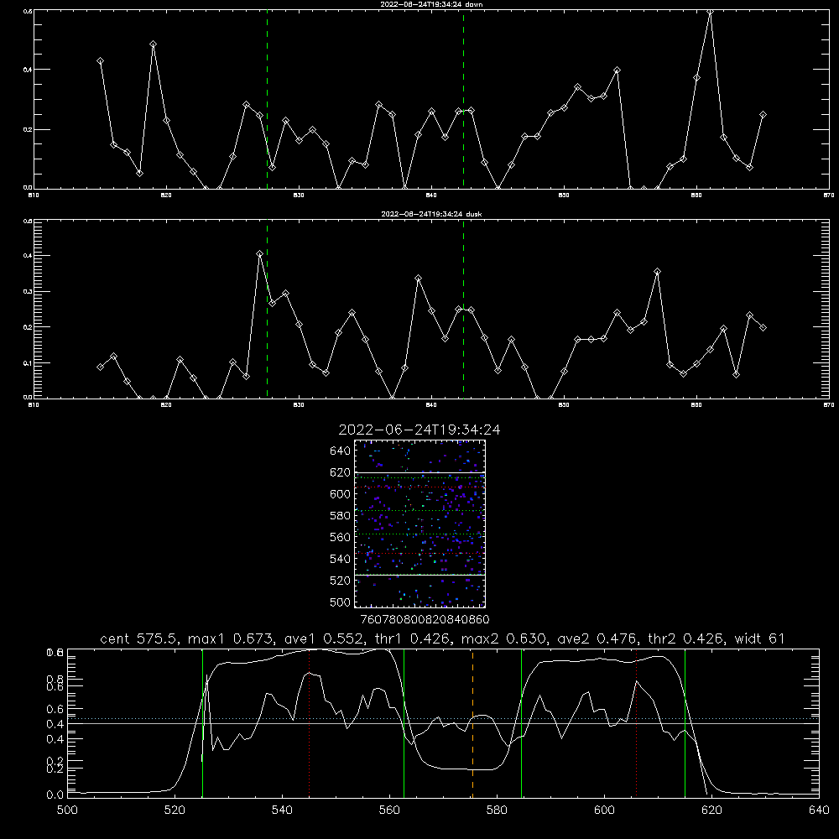Click red dotted line near 606 in bottom plot
The height and width of the screenshot is (839, 839).
636,723
